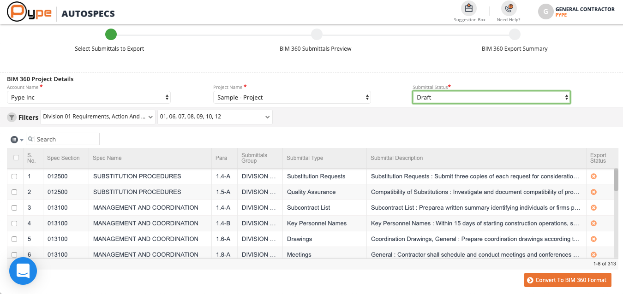Click the Pype Autospecs logo
This screenshot has height=294, width=623.
click(x=61, y=12)
